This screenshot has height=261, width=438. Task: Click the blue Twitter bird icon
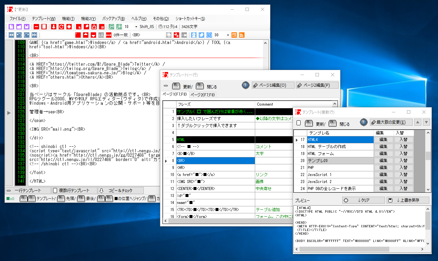click(x=201, y=35)
